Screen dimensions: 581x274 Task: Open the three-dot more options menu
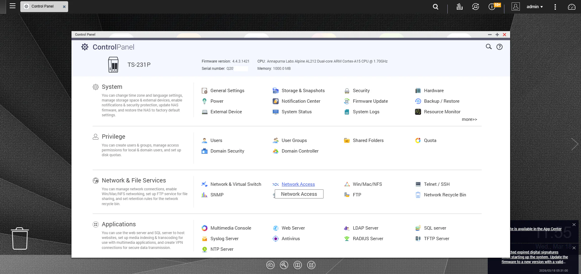coord(555,7)
